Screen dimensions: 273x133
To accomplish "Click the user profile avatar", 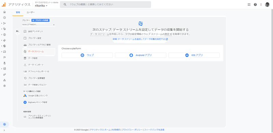I will 267,4.
